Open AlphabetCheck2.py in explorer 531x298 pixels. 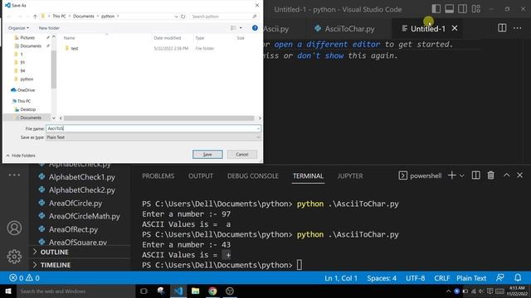coord(81,190)
